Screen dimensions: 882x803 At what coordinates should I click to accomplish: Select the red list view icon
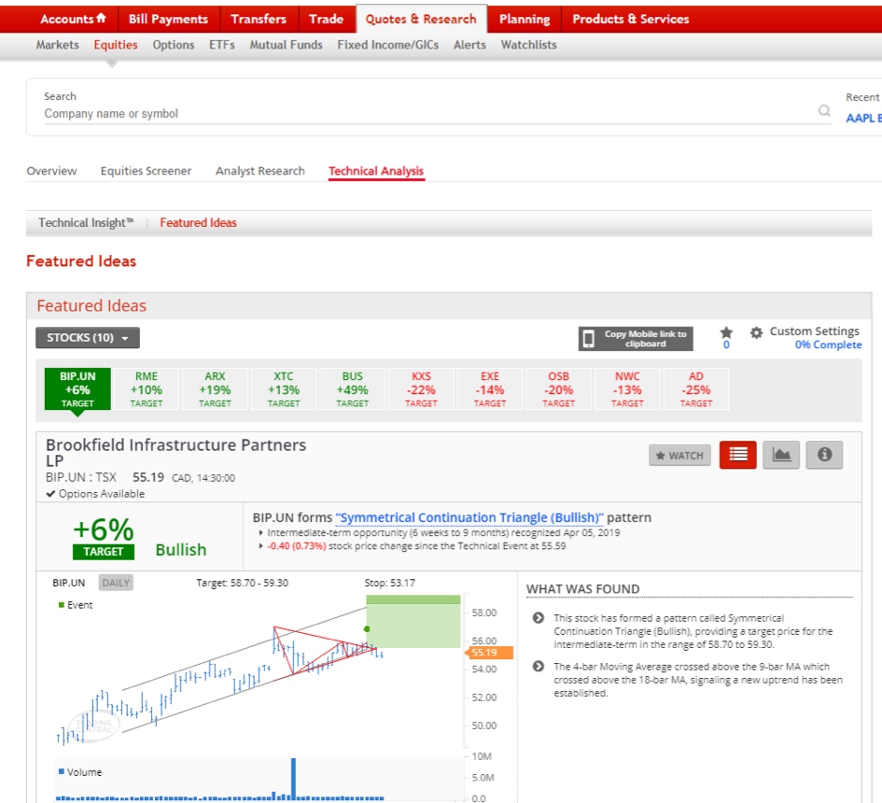click(737, 455)
